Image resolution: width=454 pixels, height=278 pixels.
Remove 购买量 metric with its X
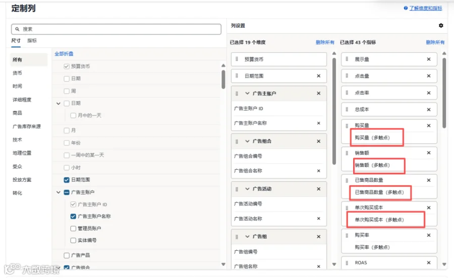click(x=429, y=125)
